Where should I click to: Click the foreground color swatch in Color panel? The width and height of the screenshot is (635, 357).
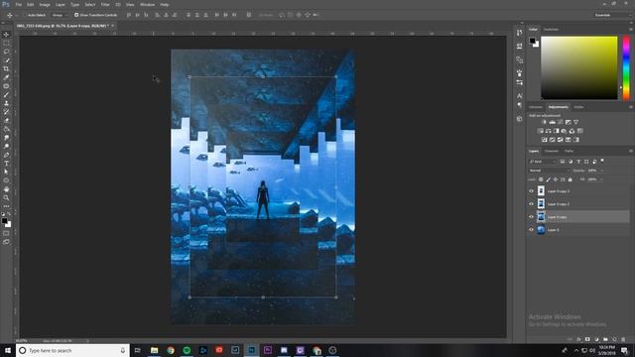click(532, 41)
